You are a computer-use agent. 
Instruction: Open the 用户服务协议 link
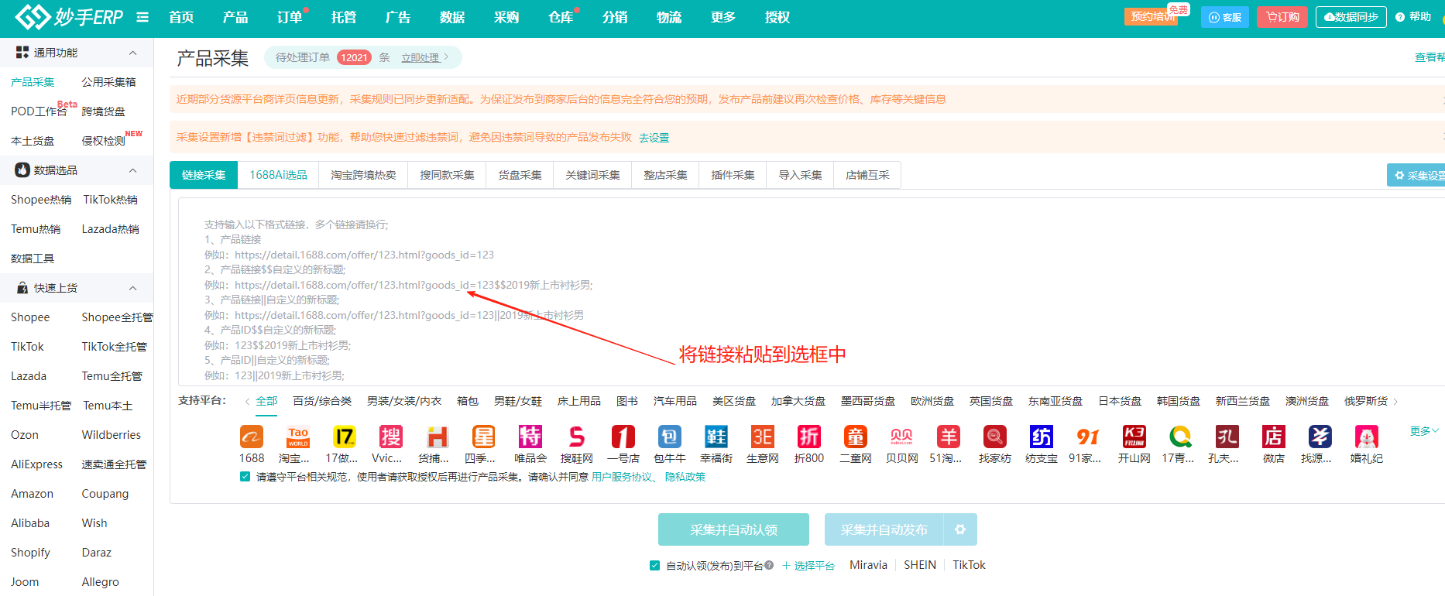tap(622, 477)
